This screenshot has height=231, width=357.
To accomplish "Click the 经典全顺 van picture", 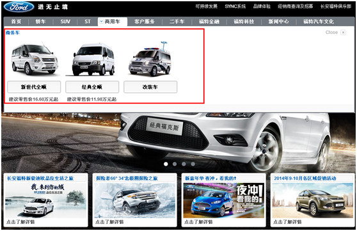I will pyautogui.click(x=93, y=60).
